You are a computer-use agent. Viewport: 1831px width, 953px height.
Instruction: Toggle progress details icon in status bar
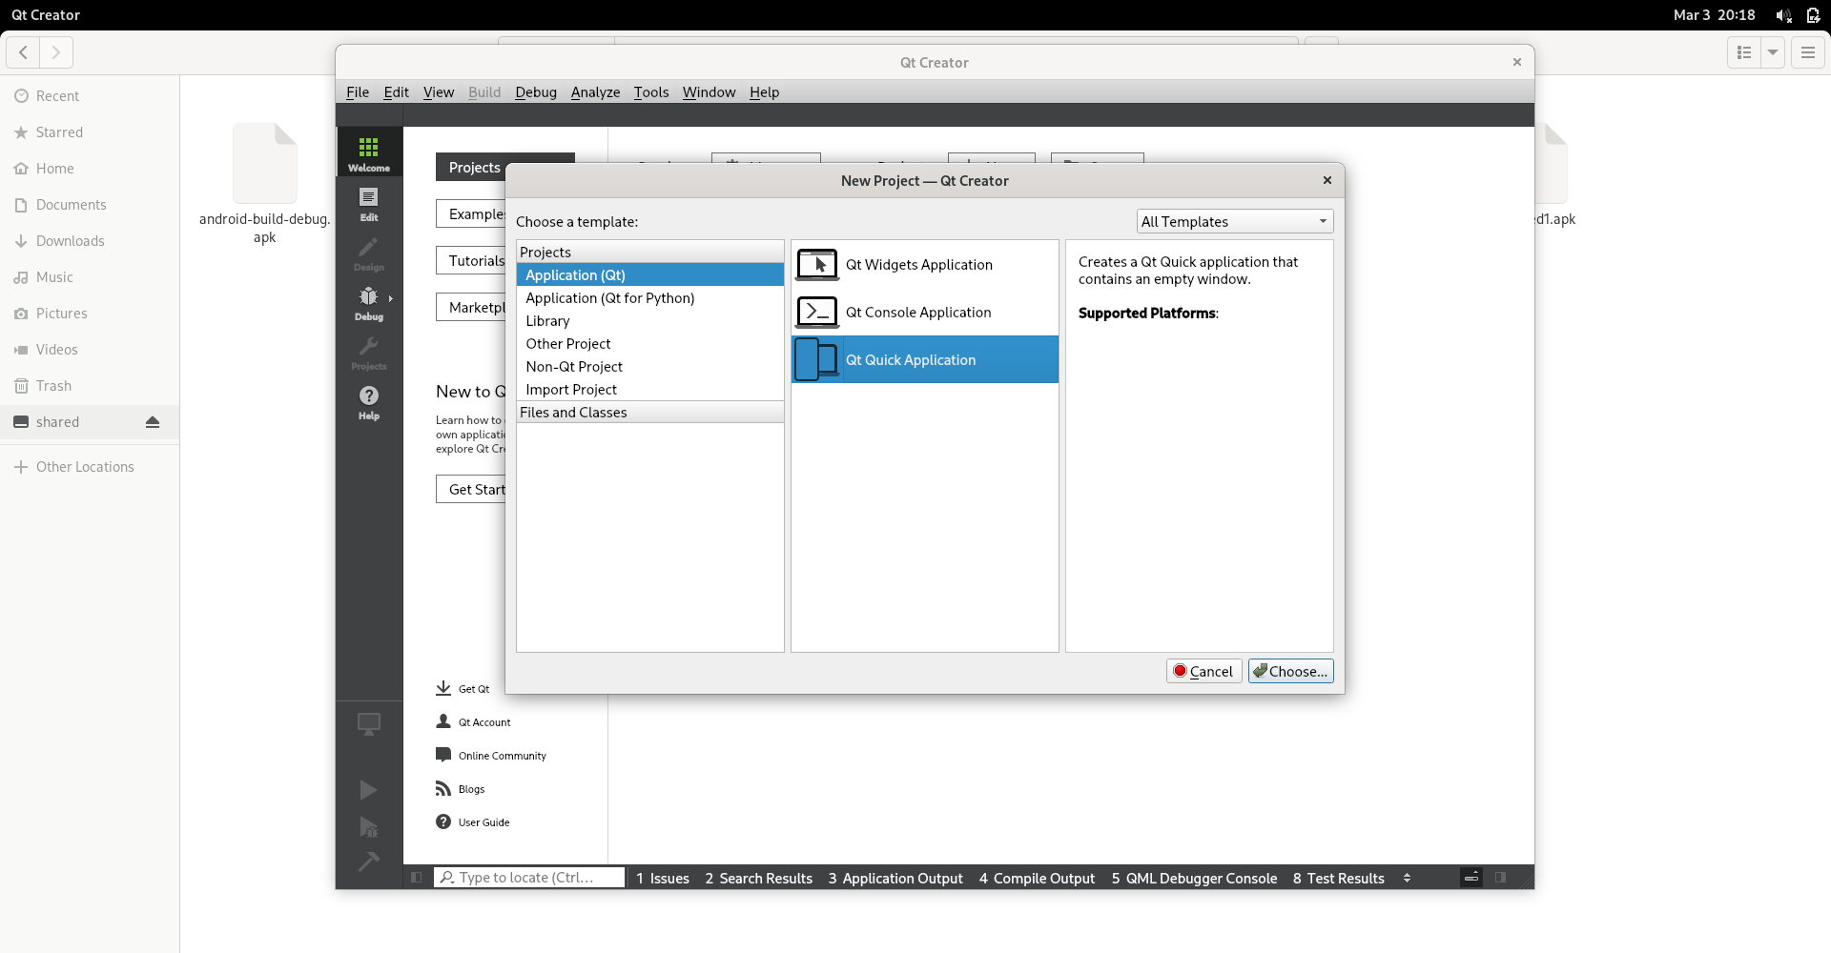[x=1471, y=878]
